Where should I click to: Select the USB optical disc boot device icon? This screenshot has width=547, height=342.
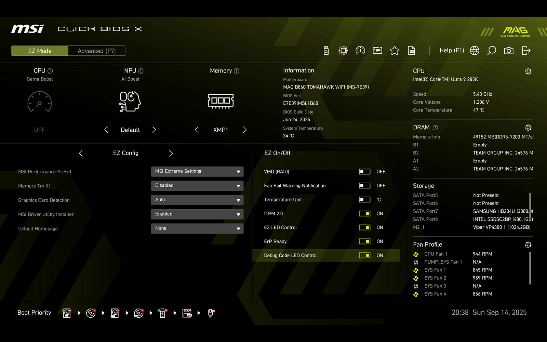[x=139, y=313]
